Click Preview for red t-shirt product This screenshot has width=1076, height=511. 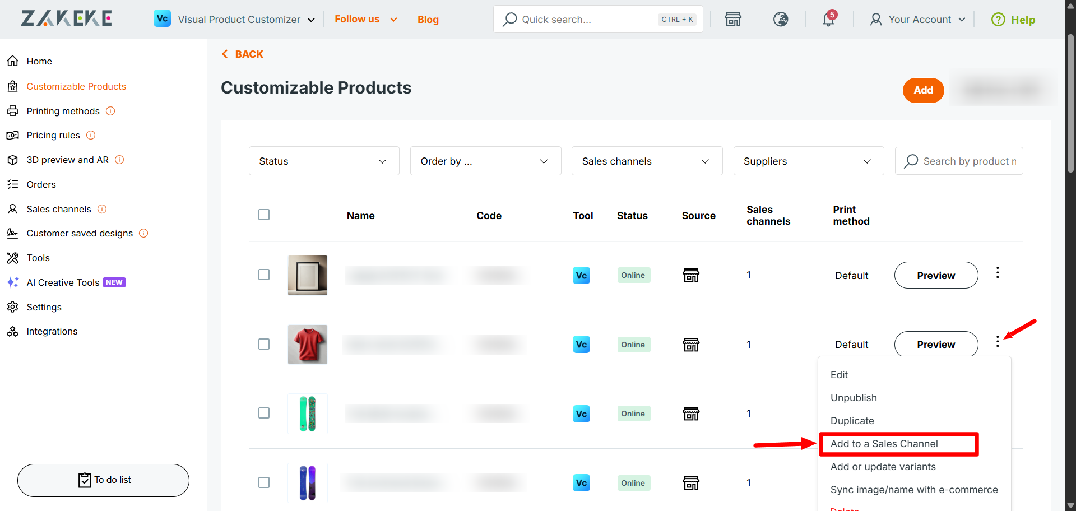click(x=936, y=344)
